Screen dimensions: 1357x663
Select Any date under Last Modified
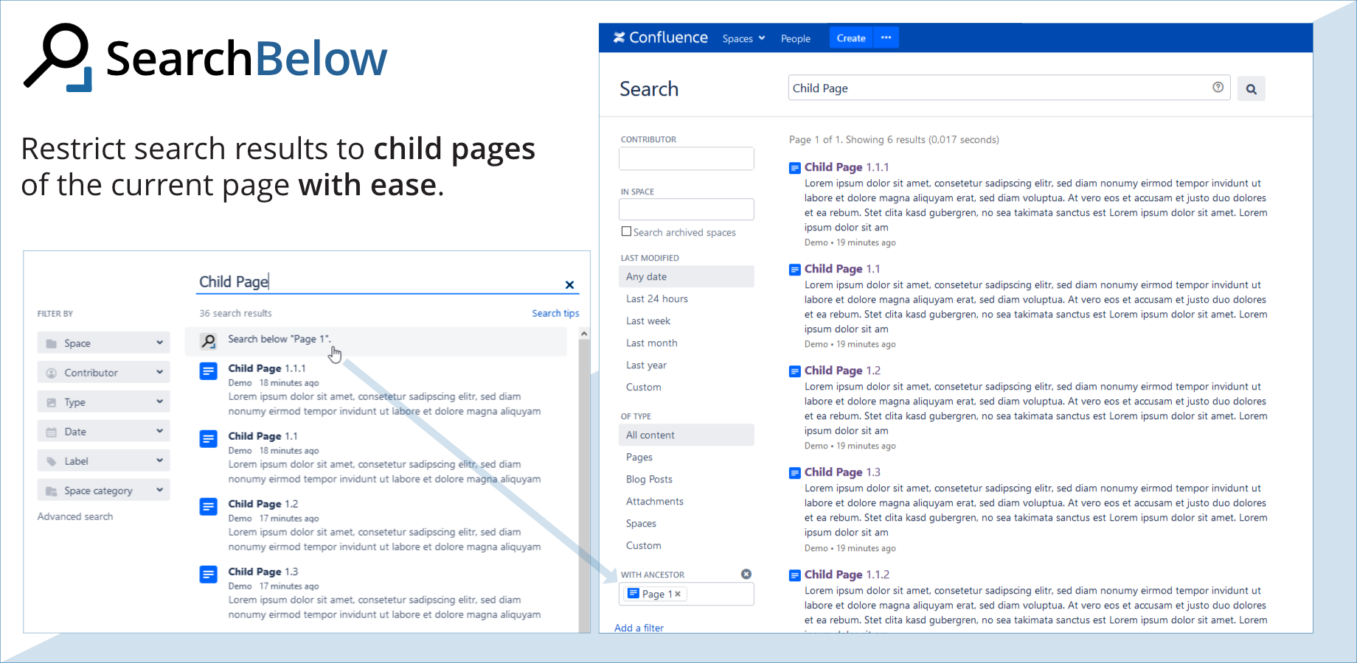point(686,276)
